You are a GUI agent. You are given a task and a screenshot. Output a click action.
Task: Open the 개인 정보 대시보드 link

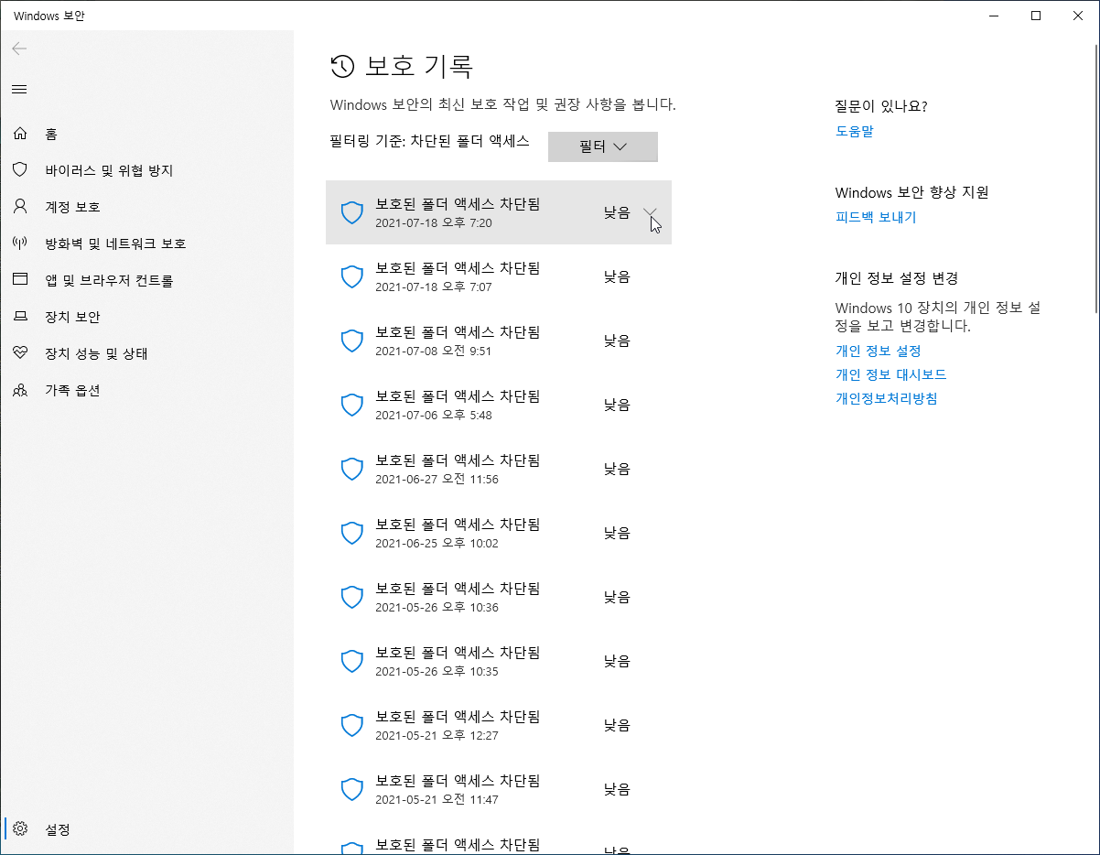point(890,374)
